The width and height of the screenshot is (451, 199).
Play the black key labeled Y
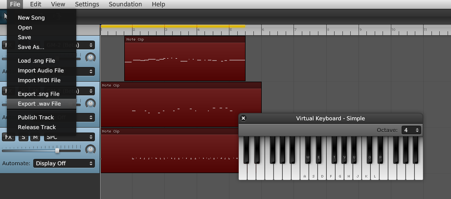pyautogui.click(x=344, y=150)
